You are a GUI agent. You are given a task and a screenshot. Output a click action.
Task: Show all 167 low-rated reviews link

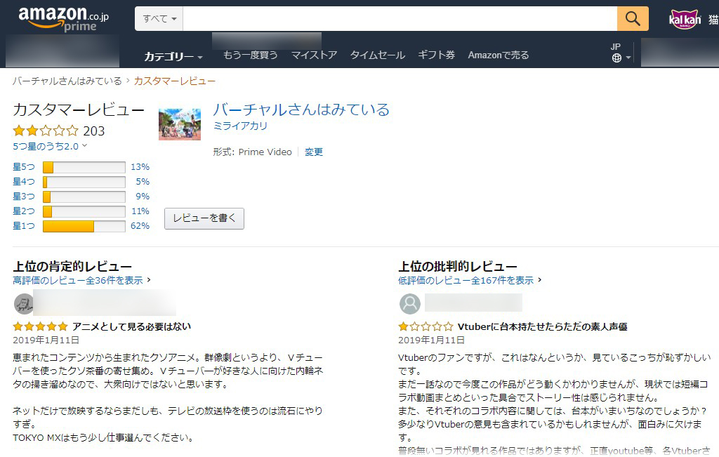click(x=466, y=280)
